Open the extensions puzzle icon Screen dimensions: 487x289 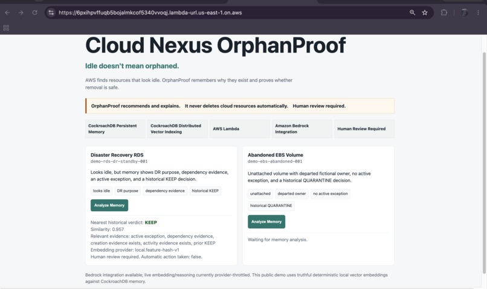444,13
